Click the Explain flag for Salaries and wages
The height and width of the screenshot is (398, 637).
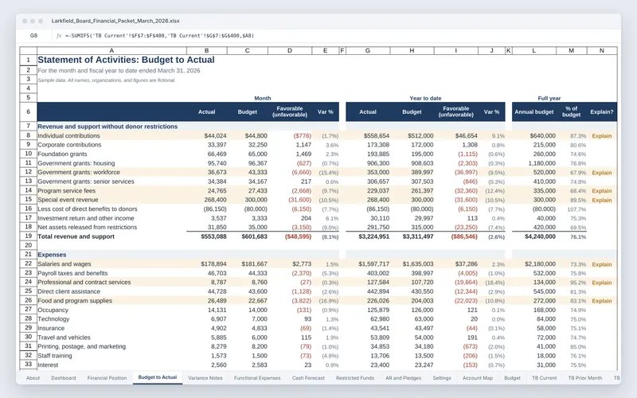602,264
